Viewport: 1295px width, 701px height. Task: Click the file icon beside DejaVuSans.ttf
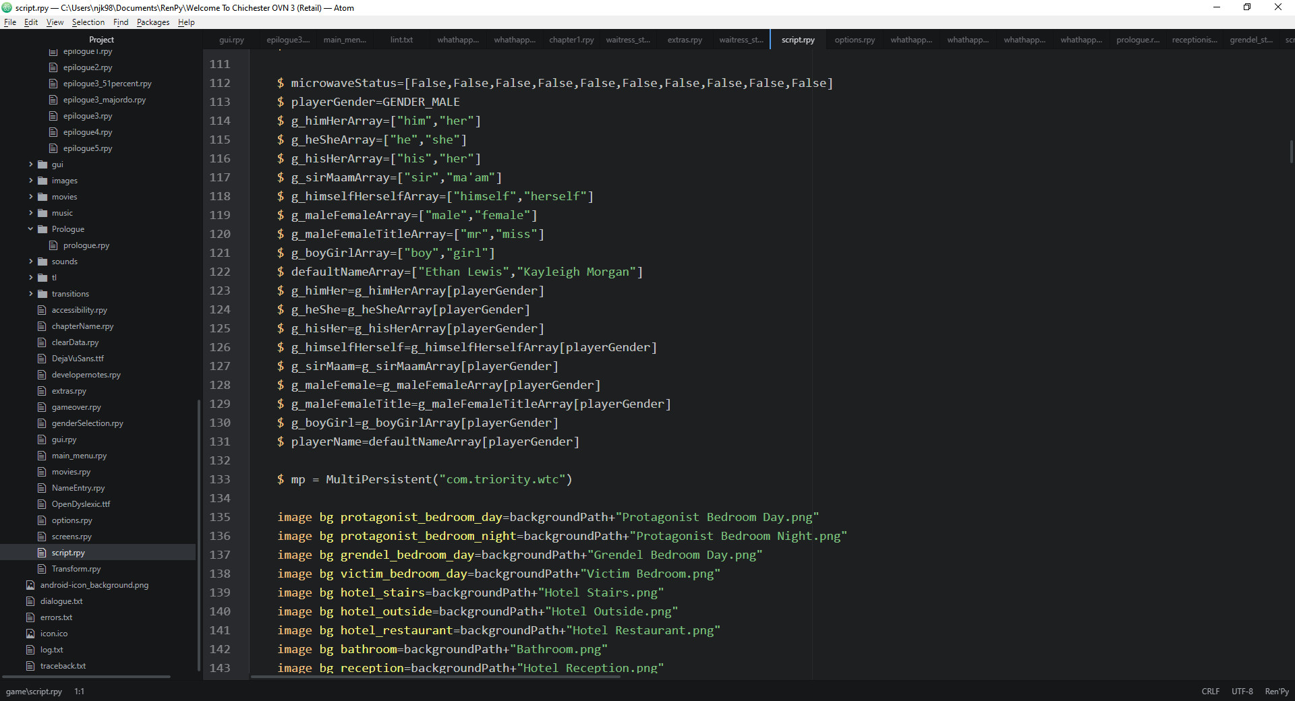42,358
